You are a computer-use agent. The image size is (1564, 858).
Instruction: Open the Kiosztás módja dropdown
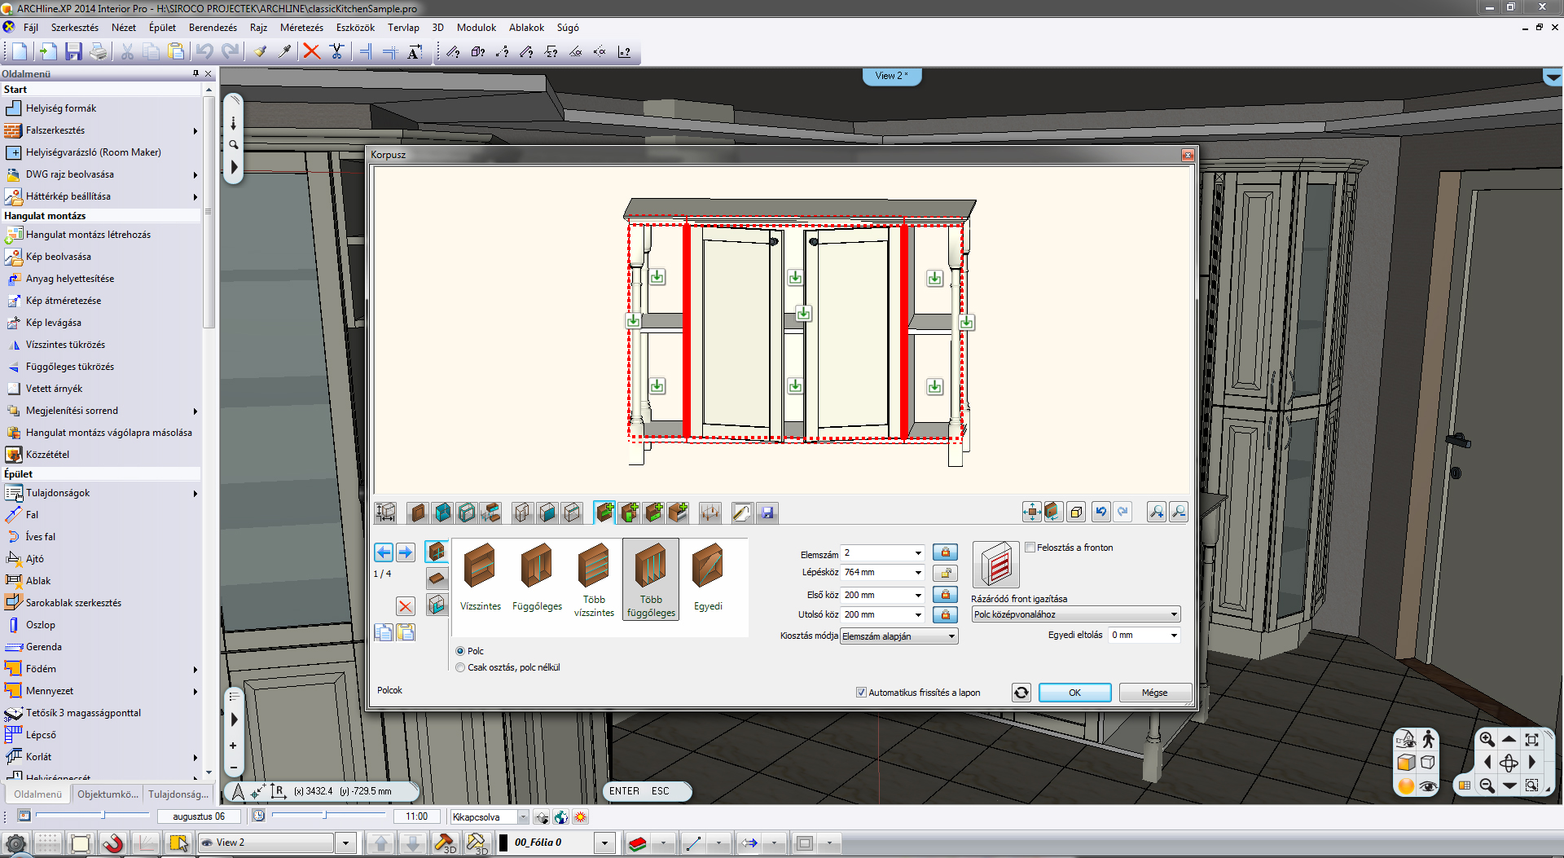(x=899, y=636)
